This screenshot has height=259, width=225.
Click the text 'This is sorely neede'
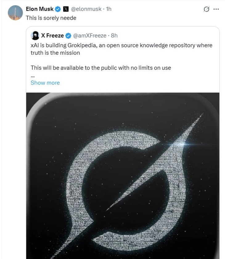tap(51, 18)
